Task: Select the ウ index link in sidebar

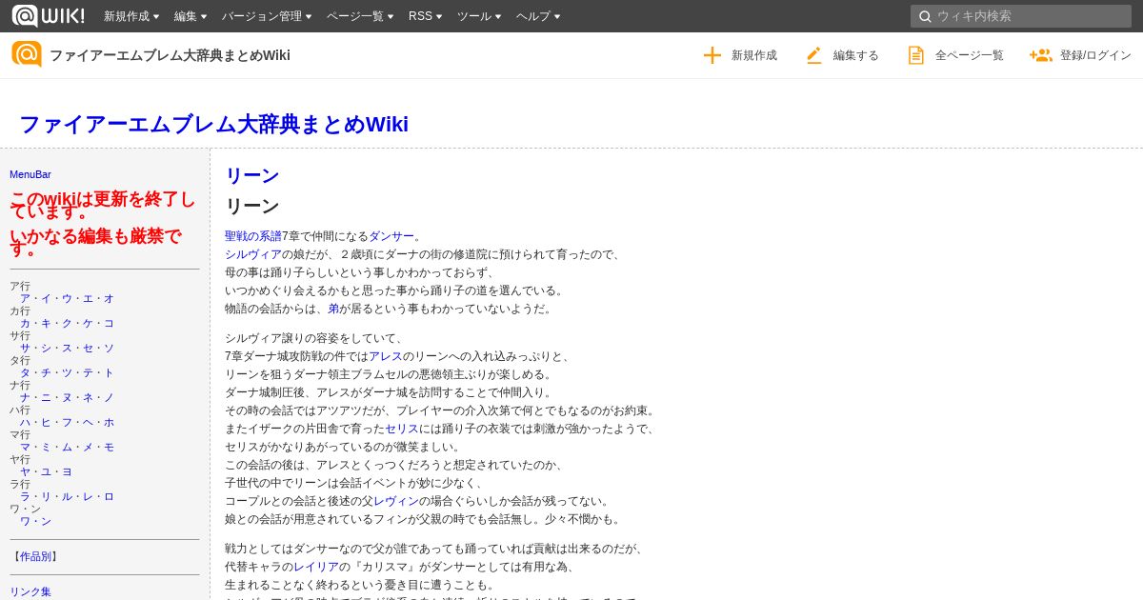Action: (67, 298)
